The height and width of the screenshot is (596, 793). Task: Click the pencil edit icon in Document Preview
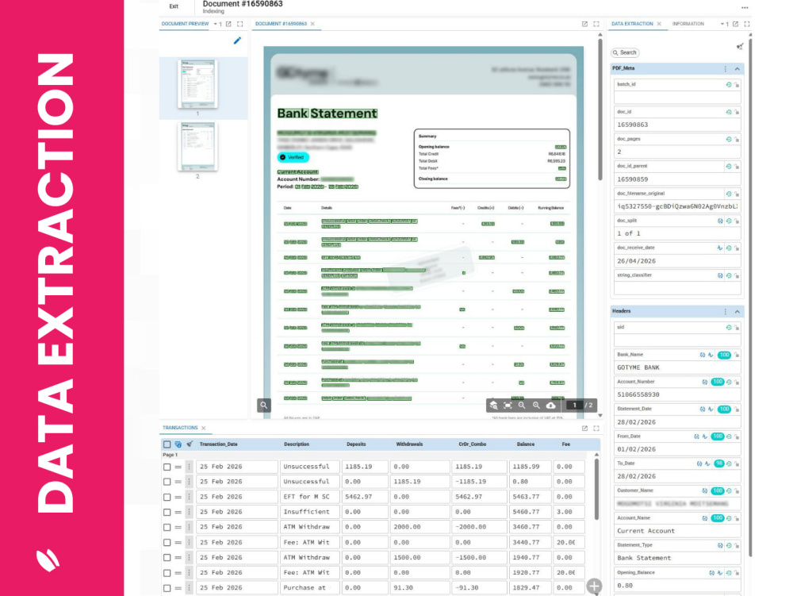tap(237, 40)
